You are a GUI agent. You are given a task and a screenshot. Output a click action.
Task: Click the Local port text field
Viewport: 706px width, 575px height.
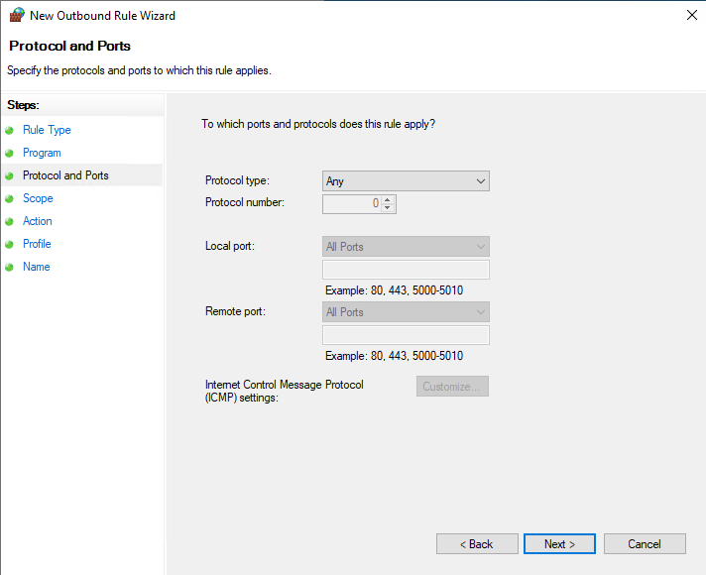pyautogui.click(x=406, y=270)
